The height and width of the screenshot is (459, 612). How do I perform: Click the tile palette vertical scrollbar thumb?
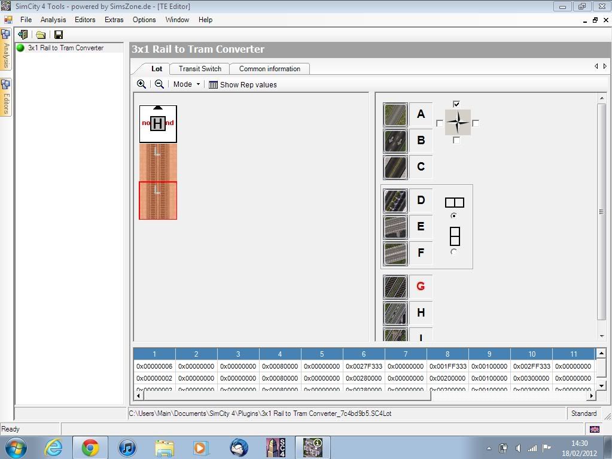coord(601,211)
